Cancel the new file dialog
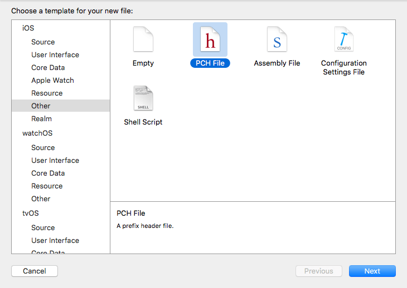 [35, 271]
